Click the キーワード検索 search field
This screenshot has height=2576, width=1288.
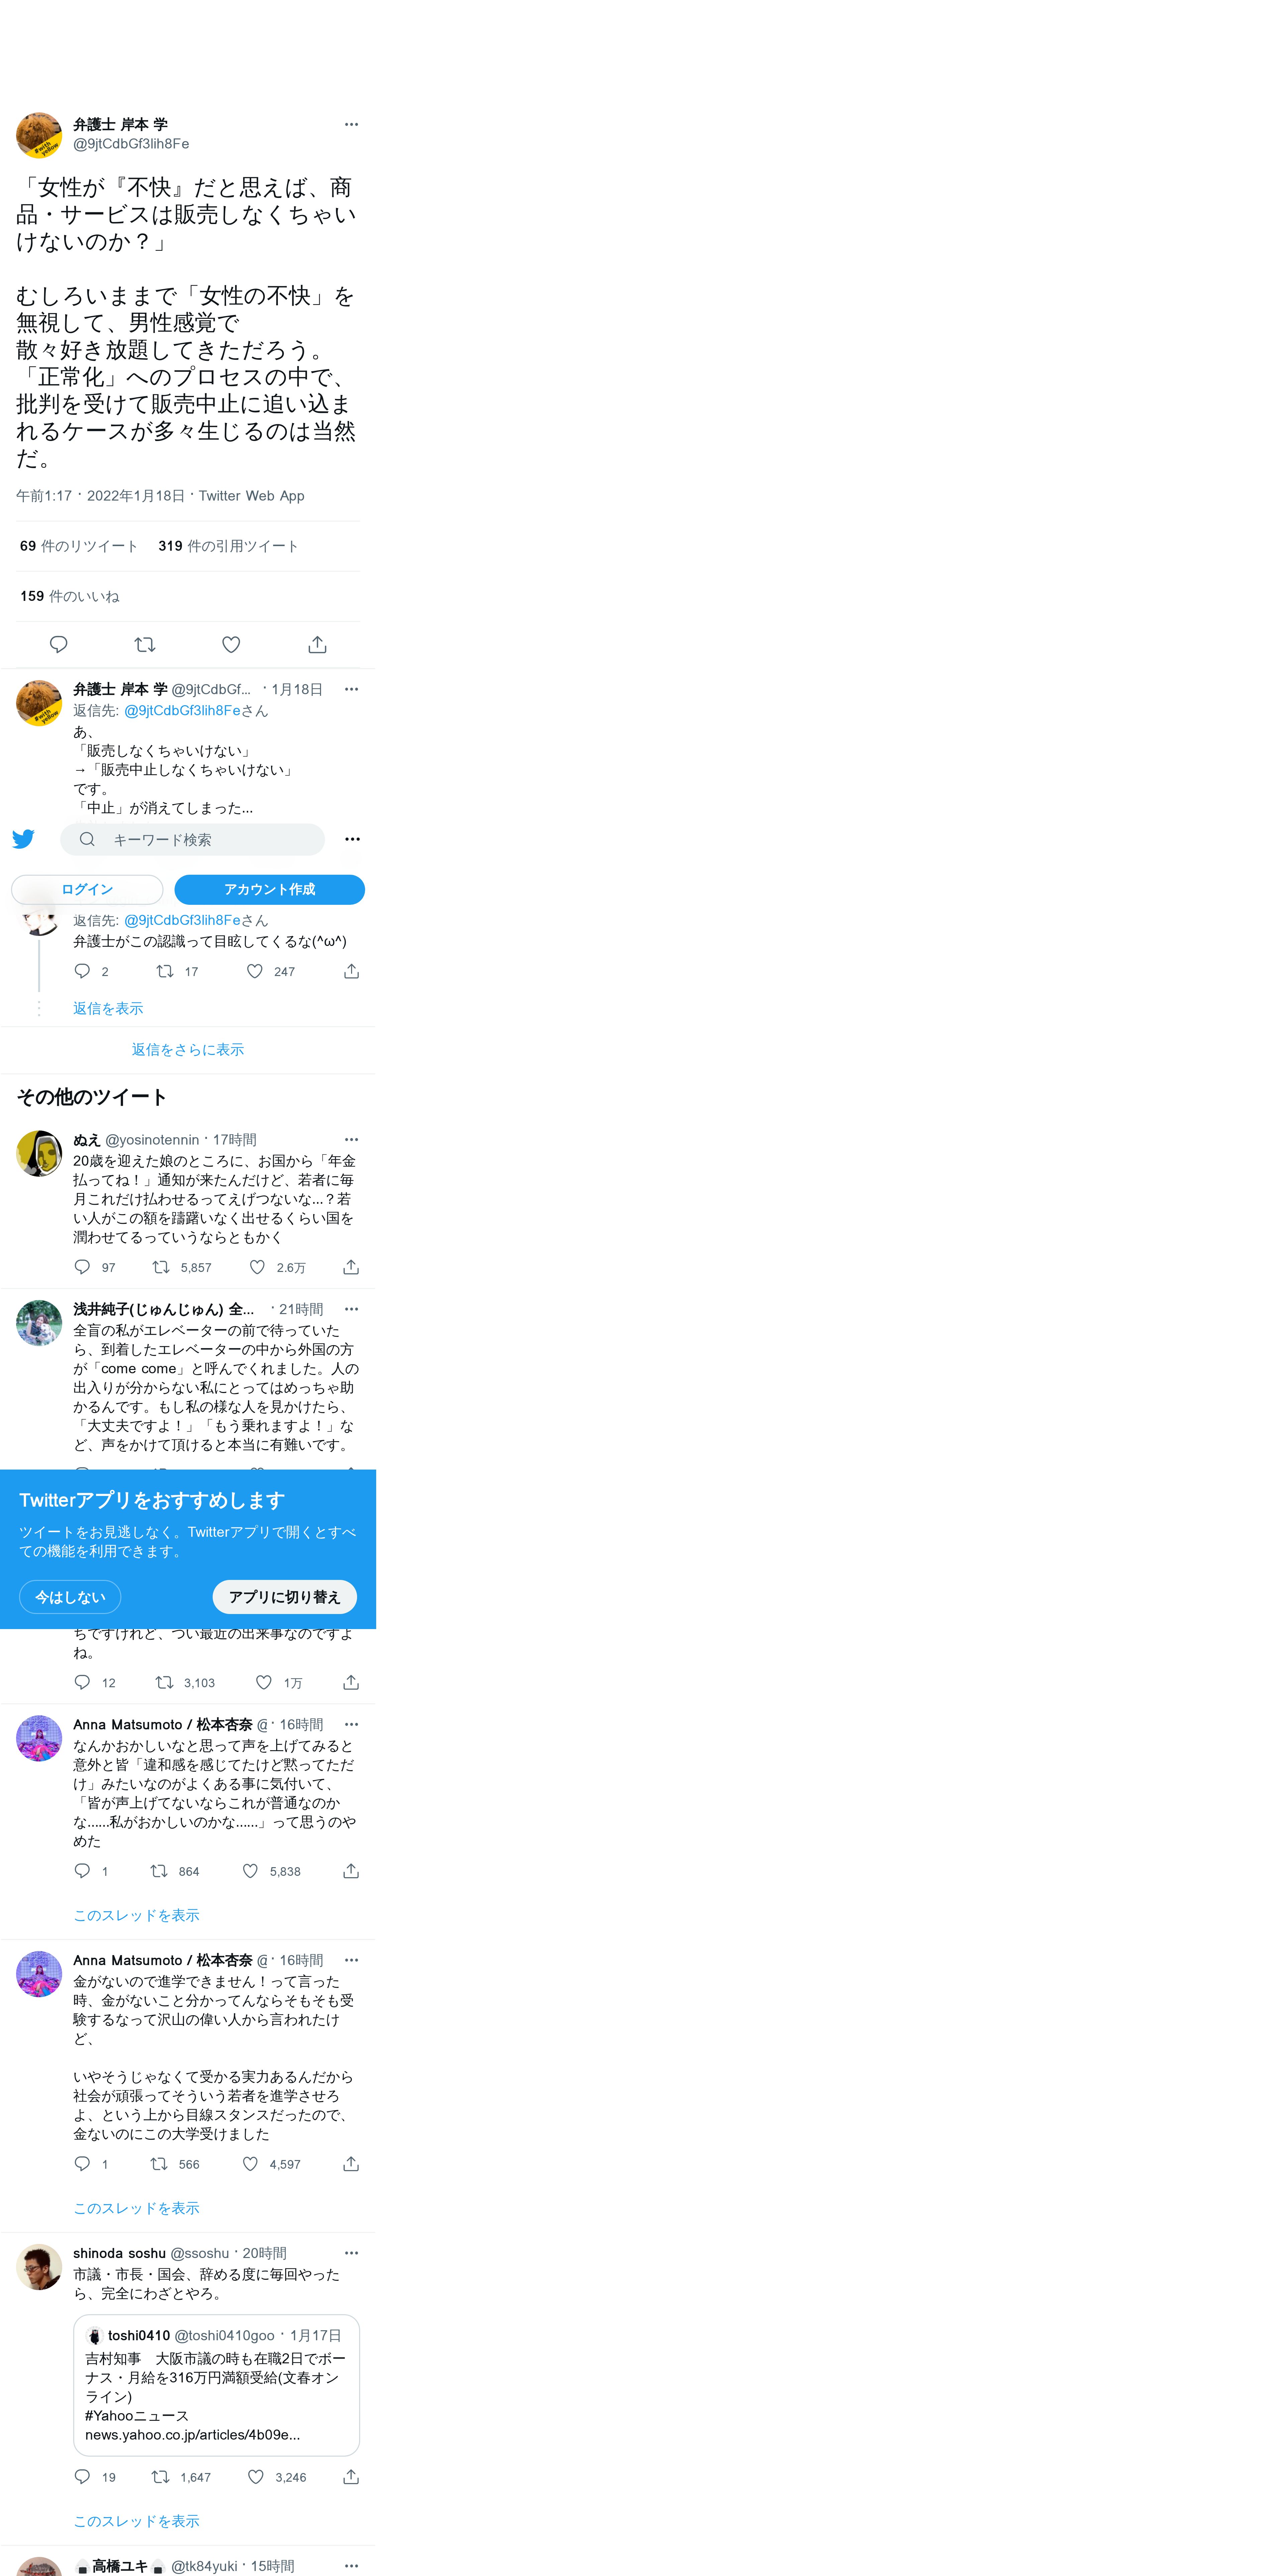(x=192, y=839)
